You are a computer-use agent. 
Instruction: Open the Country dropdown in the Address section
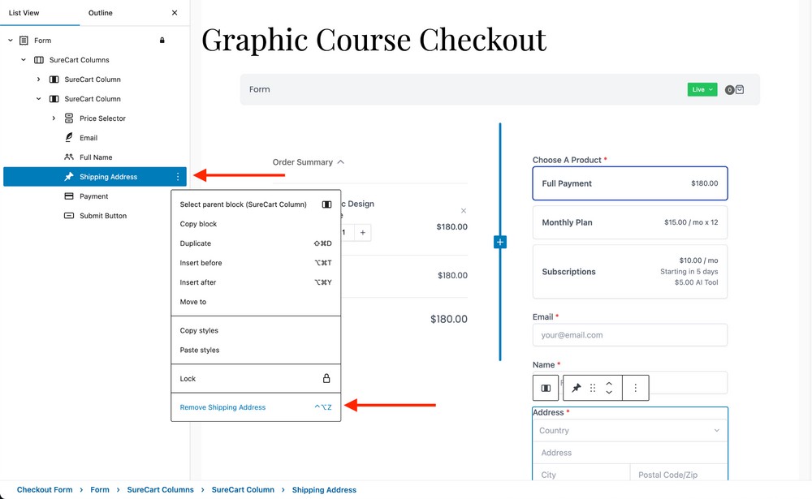coord(630,431)
